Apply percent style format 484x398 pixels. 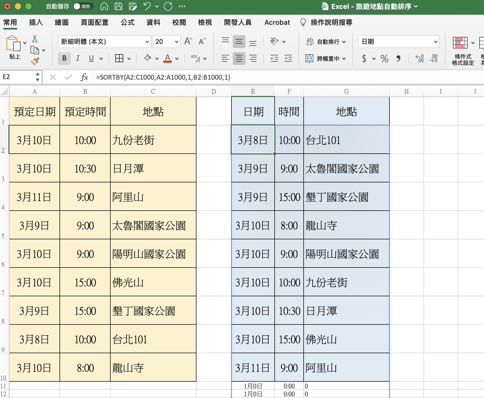click(x=384, y=58)
